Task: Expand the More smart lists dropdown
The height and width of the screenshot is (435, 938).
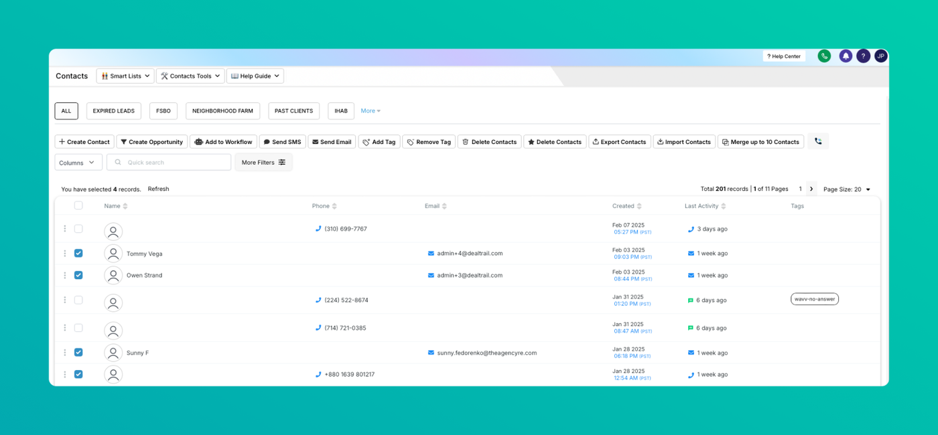Action: 371,111
